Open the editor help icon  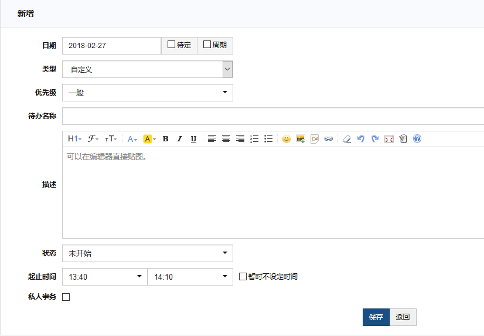point(417,139)
